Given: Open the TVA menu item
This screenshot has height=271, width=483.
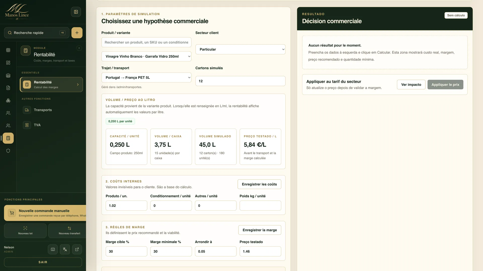Looking at the screenshot, I should (51, 125).
